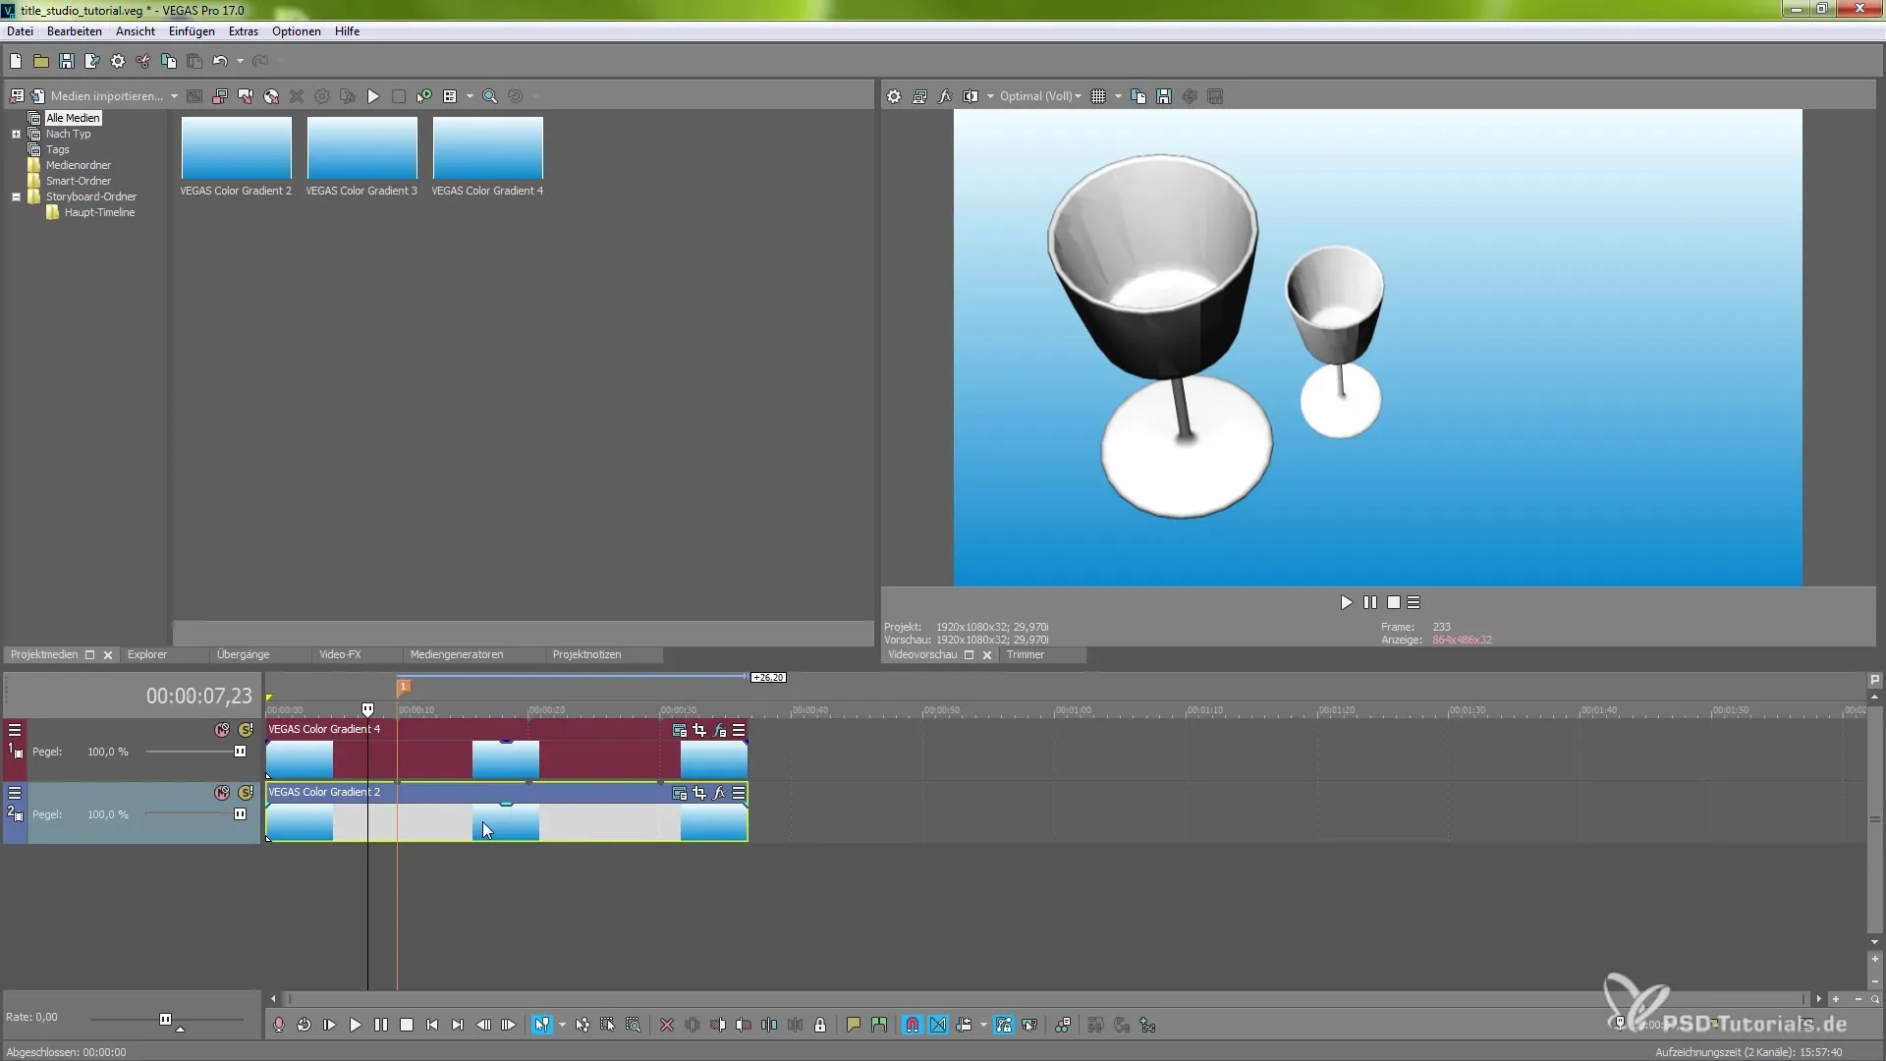Screen dimensions: 1886x1061
Task: Solo video track 2
Action: (x=246, y=793)
